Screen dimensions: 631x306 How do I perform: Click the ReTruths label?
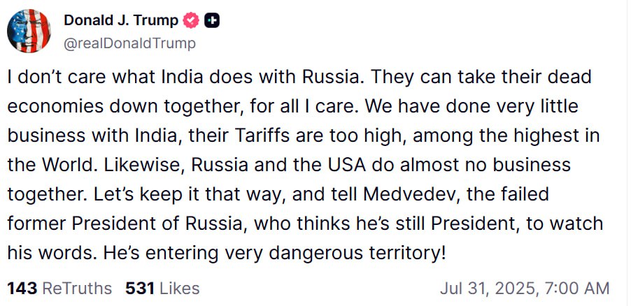click(77, 289)
